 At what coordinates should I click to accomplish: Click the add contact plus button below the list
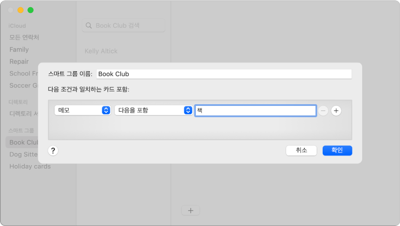click(191, 211)
